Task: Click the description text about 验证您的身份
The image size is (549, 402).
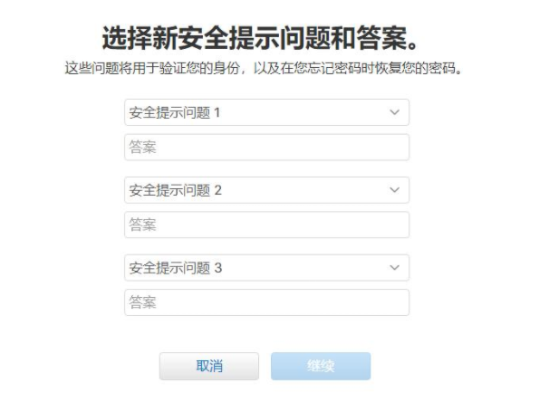Action: coord(264,69)
